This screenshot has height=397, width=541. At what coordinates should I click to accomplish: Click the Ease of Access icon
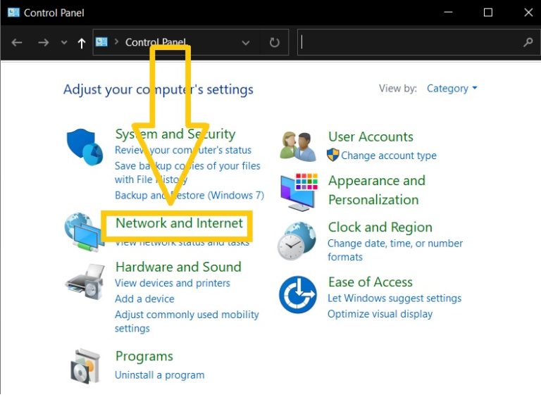pyautogui.click(x=298, y=294)
